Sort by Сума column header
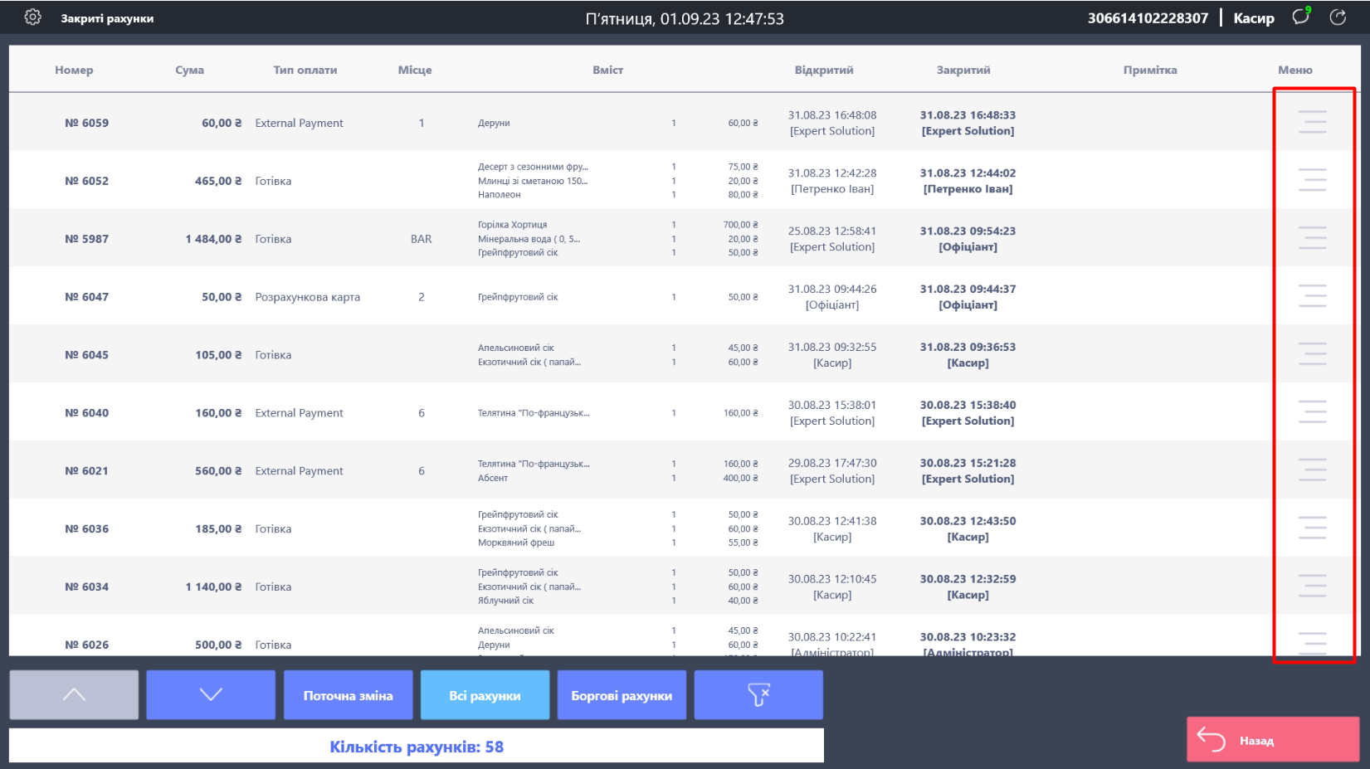1370x769 pixels. point(189,71)
